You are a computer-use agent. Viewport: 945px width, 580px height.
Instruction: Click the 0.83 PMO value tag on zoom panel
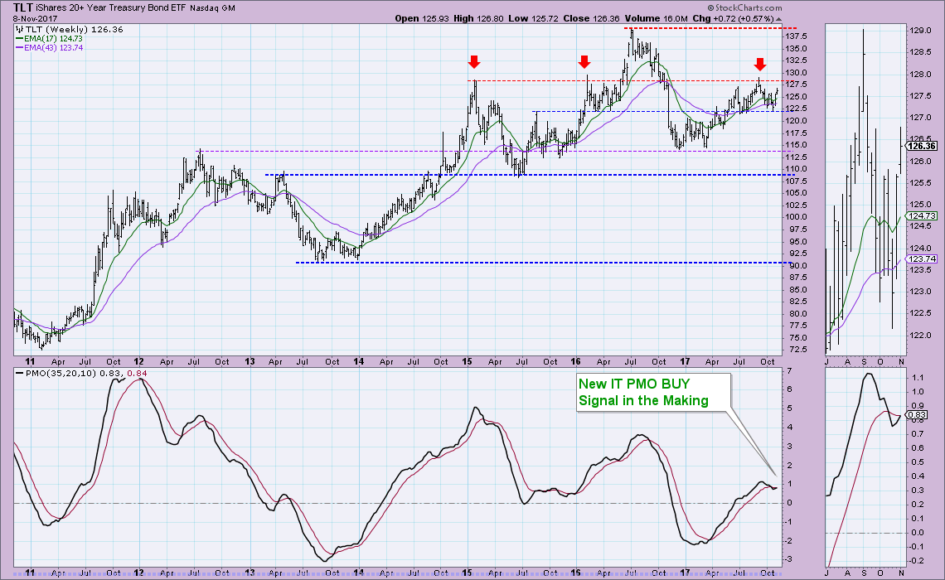917,414
